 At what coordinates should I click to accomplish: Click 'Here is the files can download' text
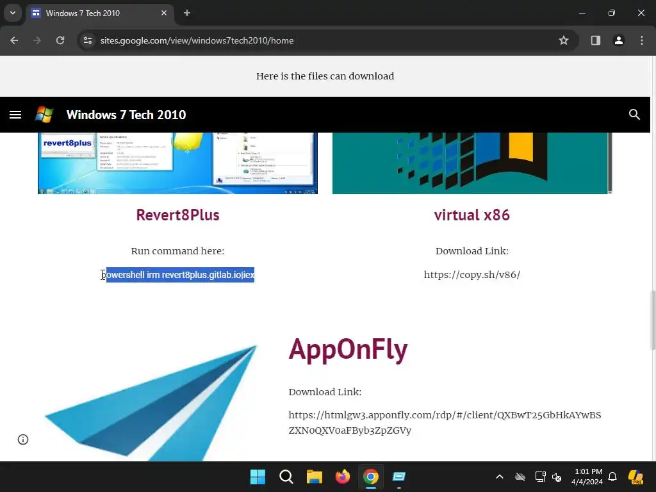click(x=325, y=76)
